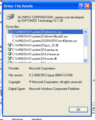Click the OK button

pos(78,110)
